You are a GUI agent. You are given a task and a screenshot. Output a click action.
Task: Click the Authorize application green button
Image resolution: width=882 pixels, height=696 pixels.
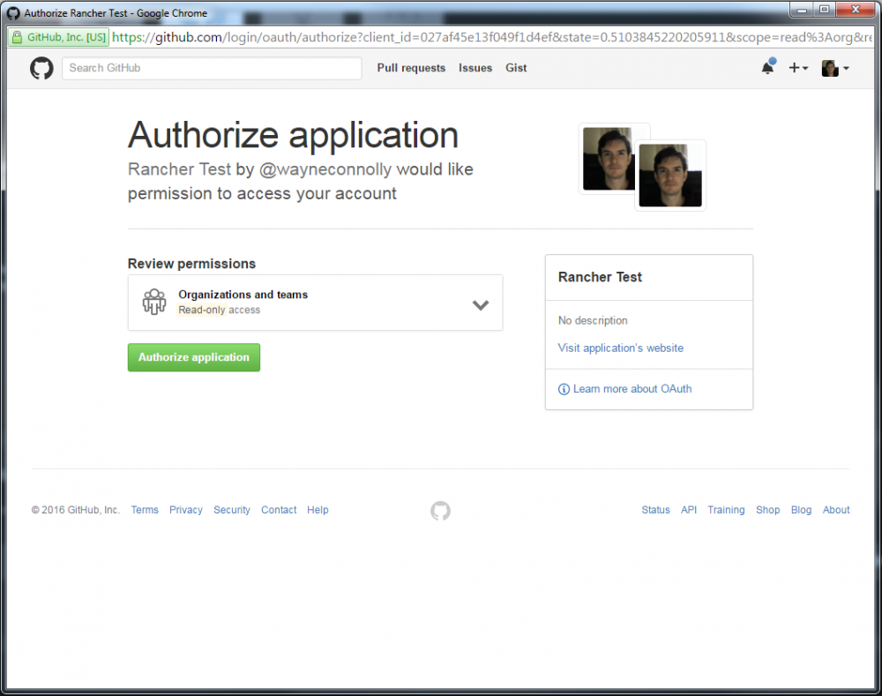194,357
